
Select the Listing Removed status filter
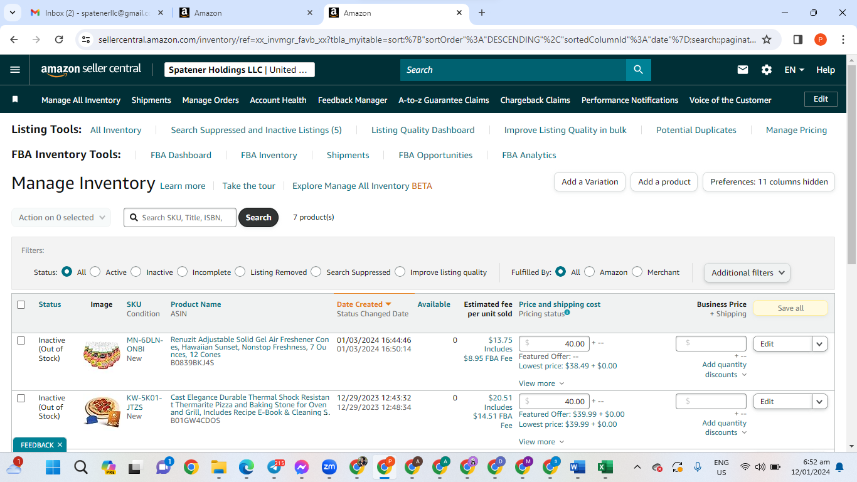pos(240,272)
